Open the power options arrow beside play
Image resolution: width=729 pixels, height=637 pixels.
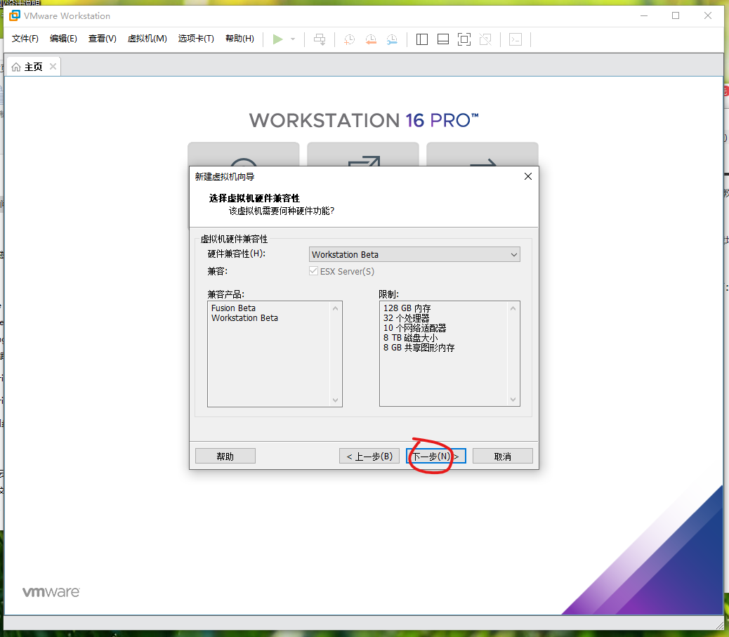(293, 39)
